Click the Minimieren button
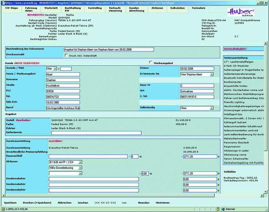This screenshot has width=269, height=212. click(163, 202)
